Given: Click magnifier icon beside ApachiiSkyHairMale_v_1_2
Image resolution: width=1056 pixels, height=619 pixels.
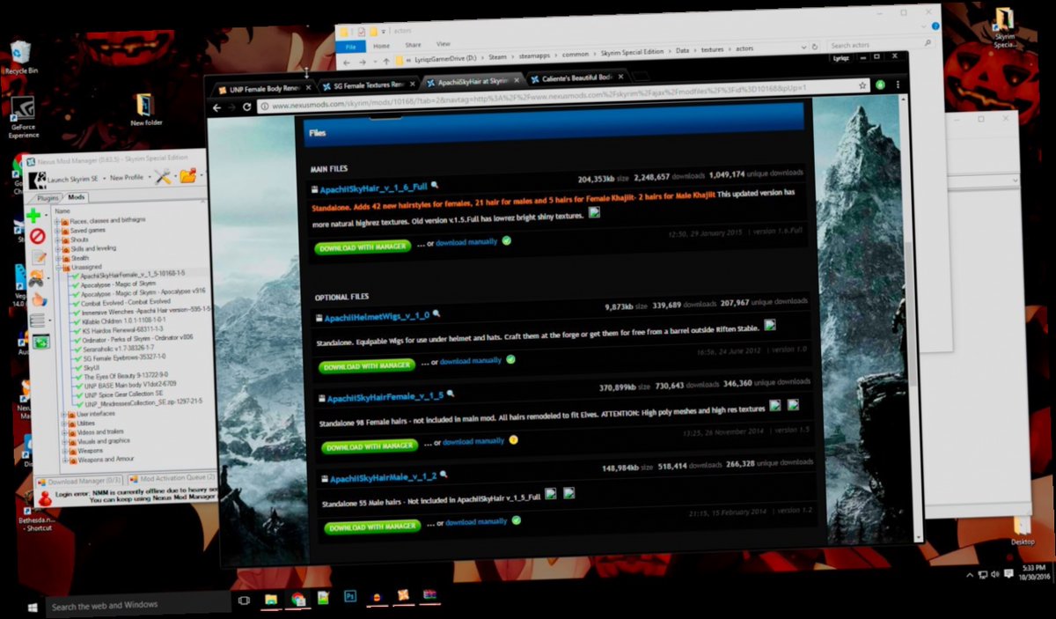Looking at the screenshot, I should (x=444, y=475).
